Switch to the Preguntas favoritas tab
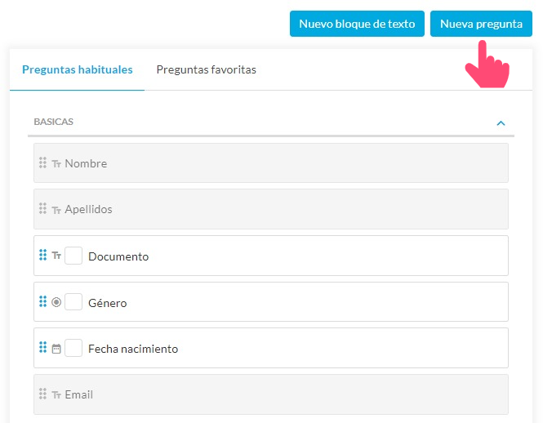 point(206,70)
